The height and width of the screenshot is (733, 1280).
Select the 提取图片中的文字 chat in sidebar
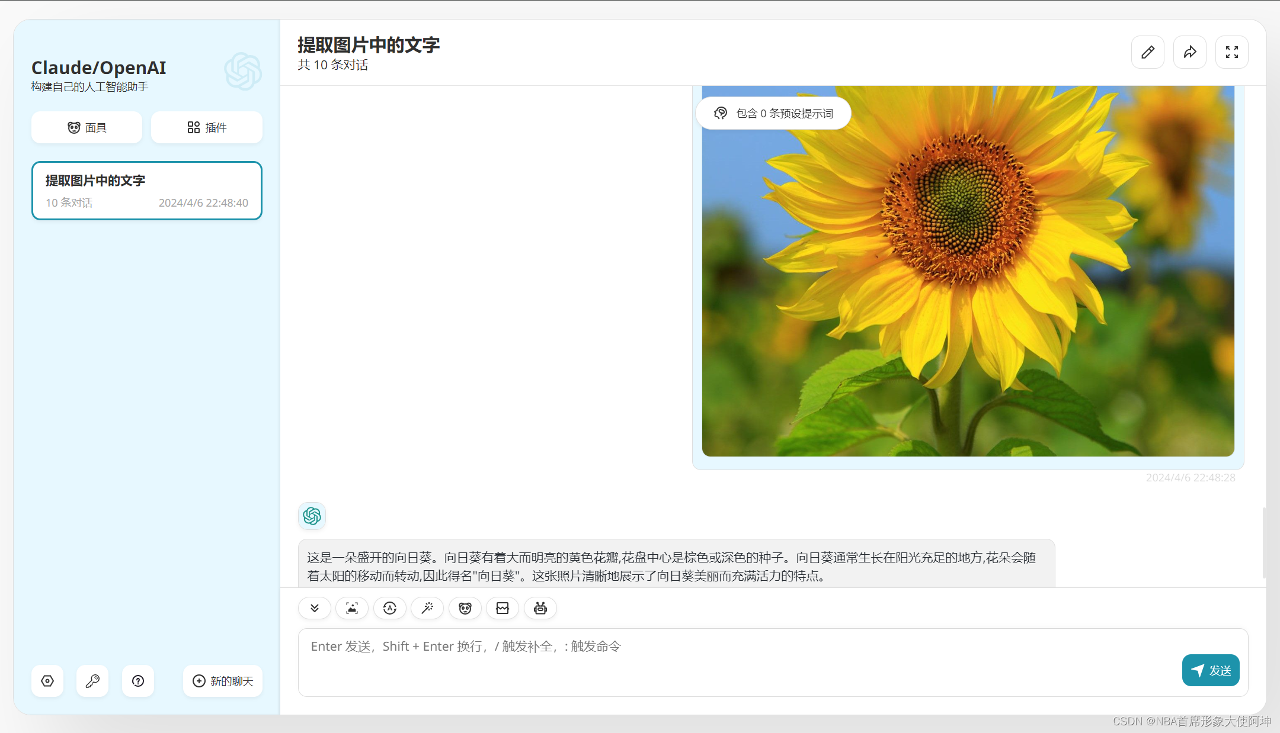tap(147, 191)
